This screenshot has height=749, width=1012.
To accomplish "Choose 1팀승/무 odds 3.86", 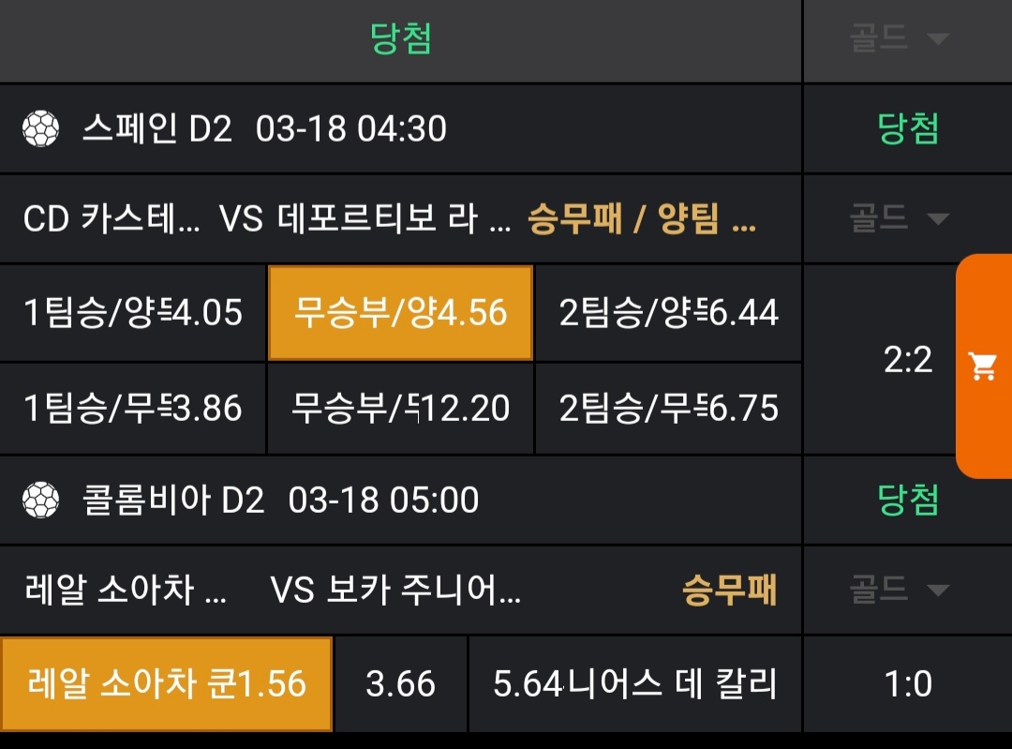I will (x=133, y=409).
